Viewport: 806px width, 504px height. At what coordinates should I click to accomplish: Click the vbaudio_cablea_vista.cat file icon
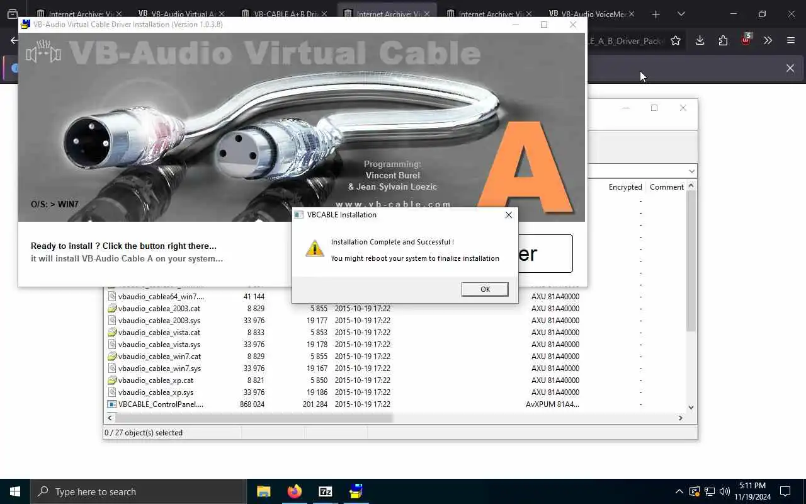click(x=112, y=333)
